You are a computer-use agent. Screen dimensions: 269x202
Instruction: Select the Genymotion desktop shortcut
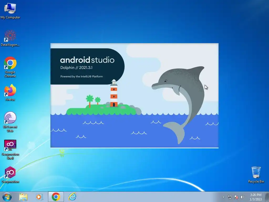[x=10, y=175]
